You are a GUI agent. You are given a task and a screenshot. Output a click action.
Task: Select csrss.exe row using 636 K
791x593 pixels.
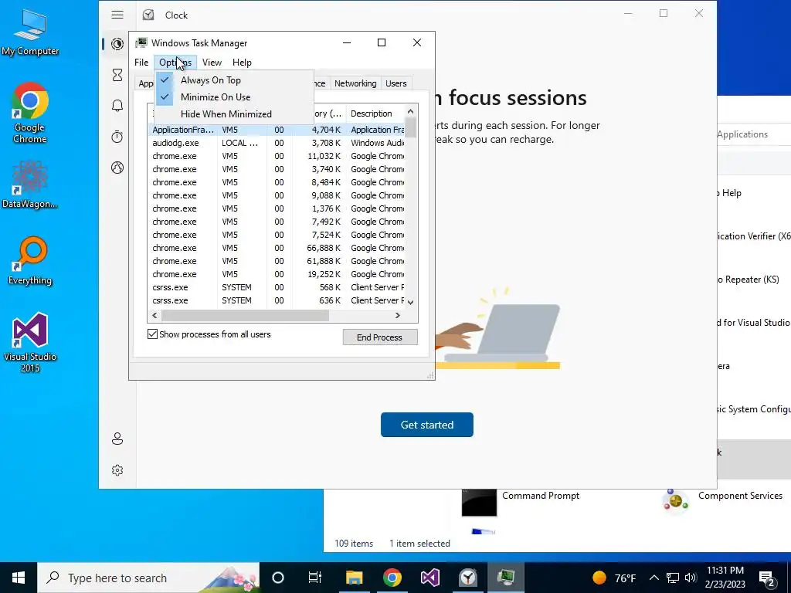click(x=277, y=300)
